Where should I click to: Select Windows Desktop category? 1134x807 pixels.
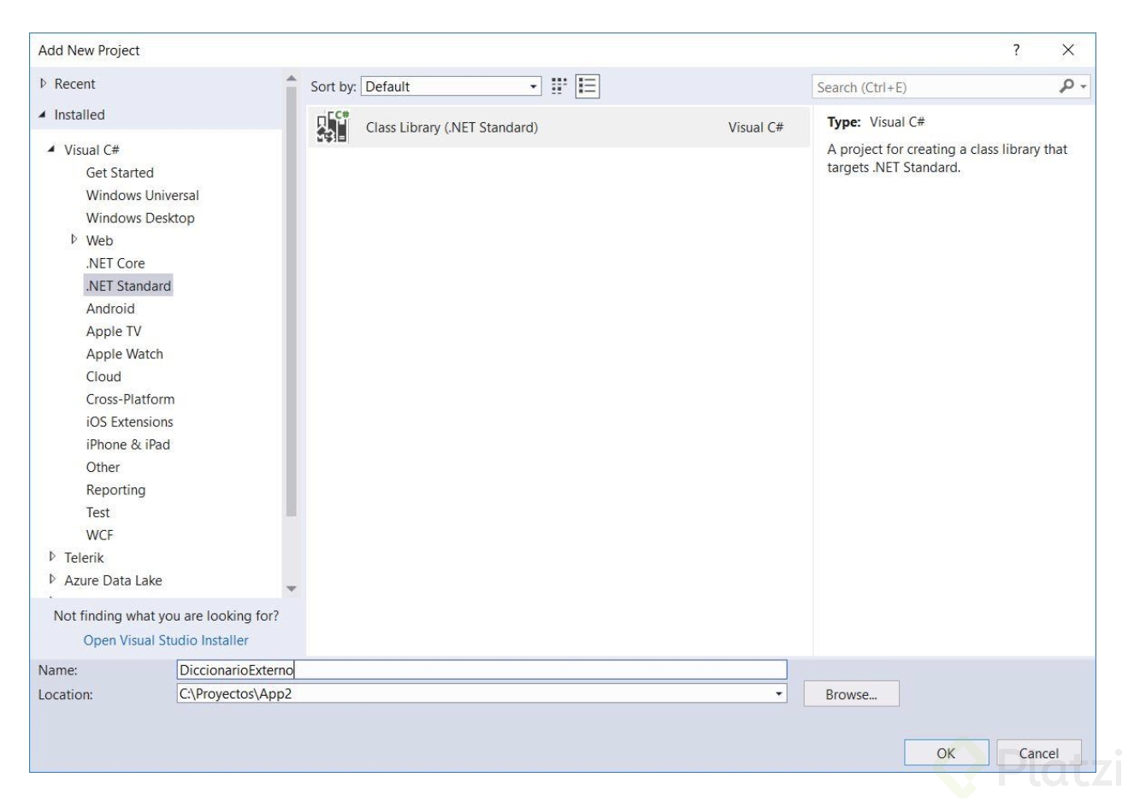(x=140, y=218)
